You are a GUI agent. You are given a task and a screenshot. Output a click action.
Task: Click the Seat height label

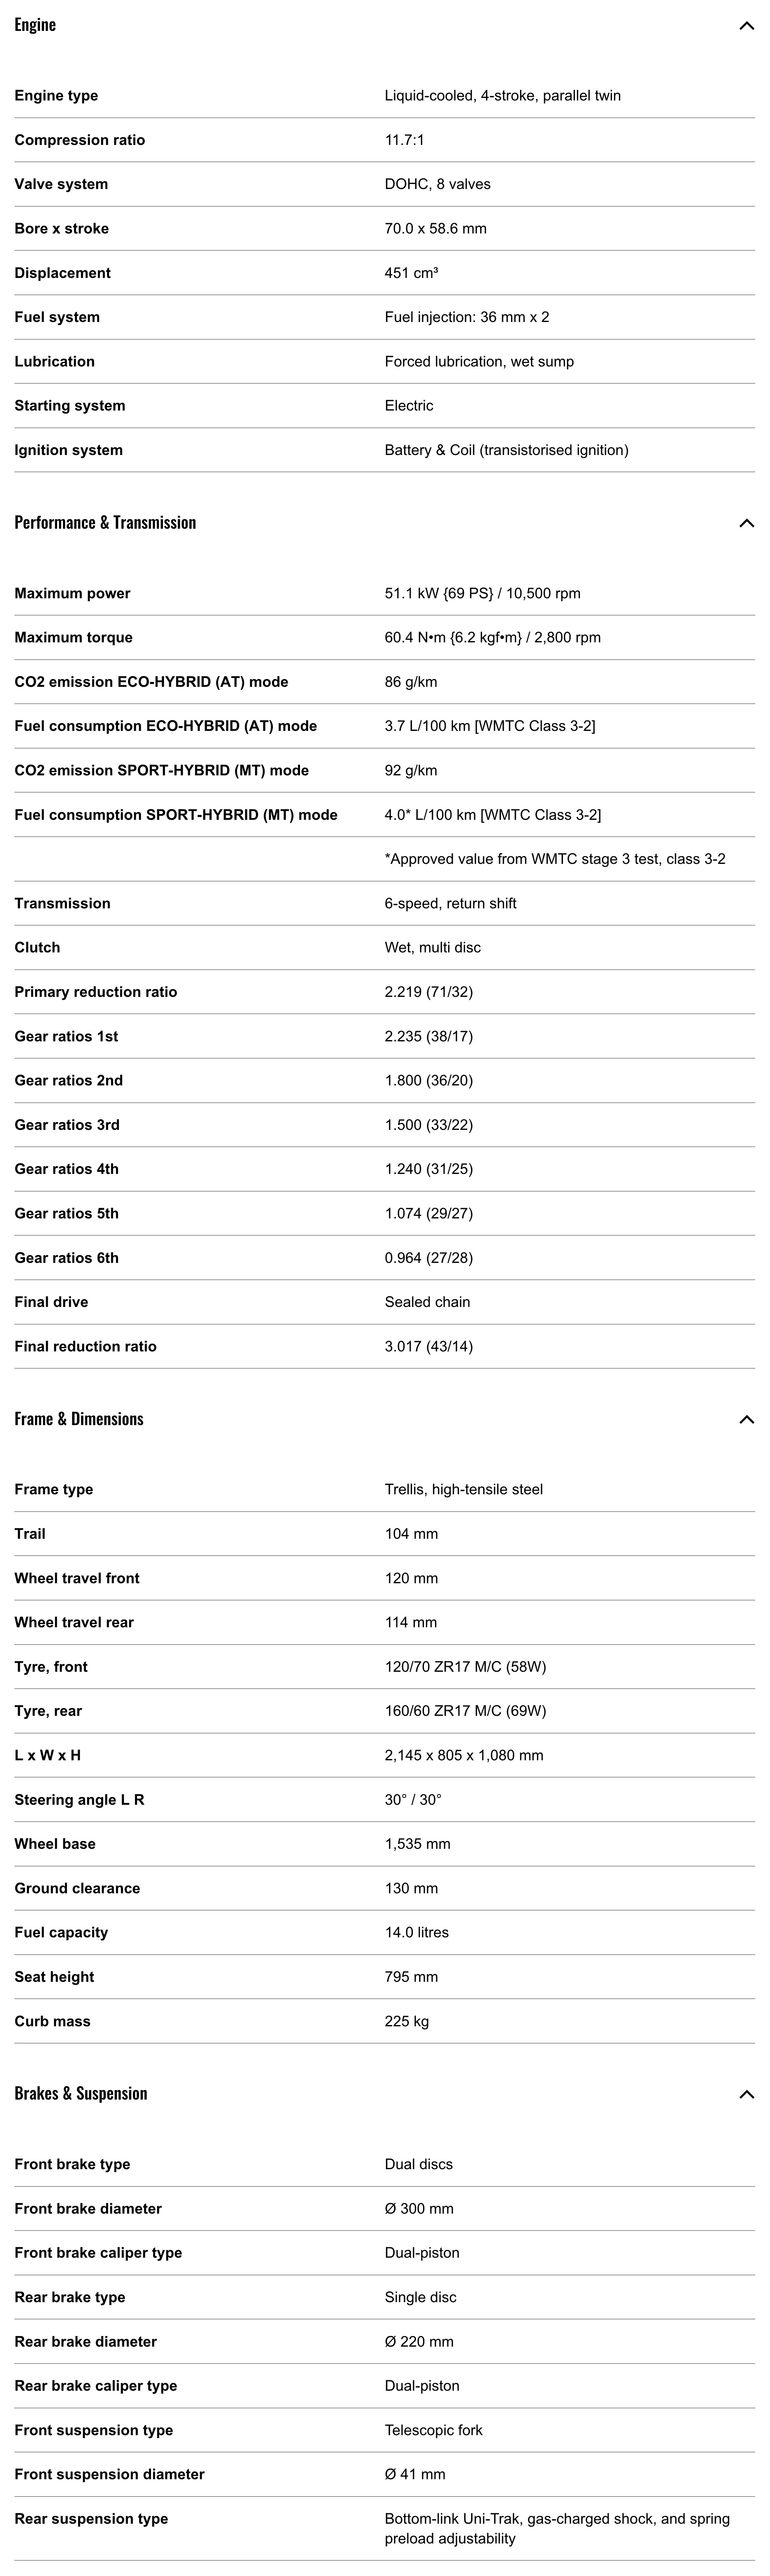pyautogui.click(x=54, y=1977)
